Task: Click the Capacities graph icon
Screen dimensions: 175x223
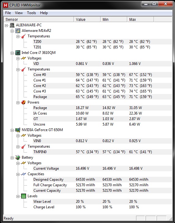Action: pyautogui.click(x=24, y=174)
